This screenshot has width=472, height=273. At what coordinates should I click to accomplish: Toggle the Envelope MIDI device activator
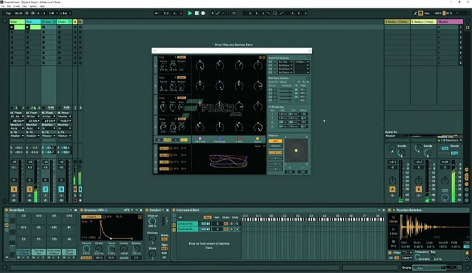tap(81, 210)
